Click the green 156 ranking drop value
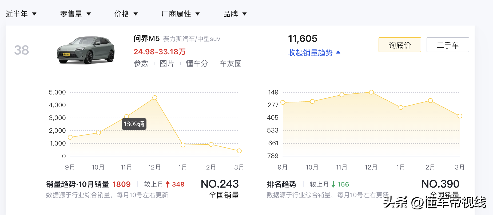 (x=343, y=184)
